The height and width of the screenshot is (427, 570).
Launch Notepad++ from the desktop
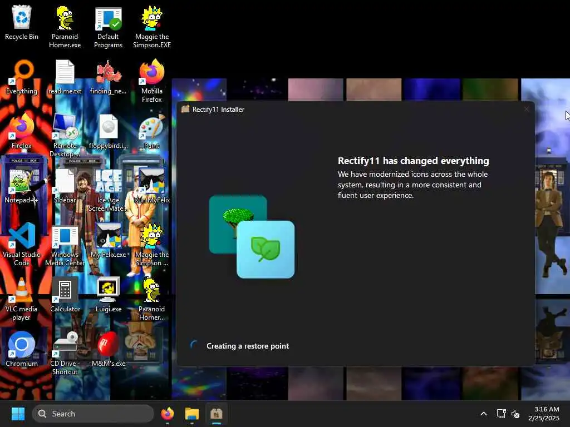click(x=22, y=186)
